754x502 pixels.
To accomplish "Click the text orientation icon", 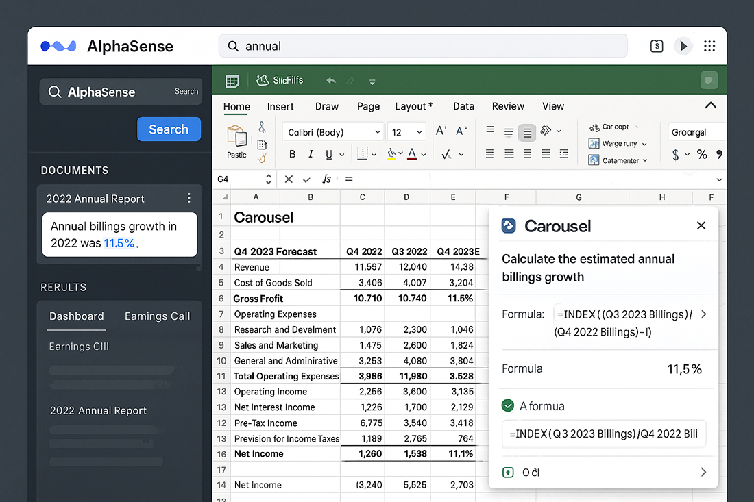I will coord(546,131).
